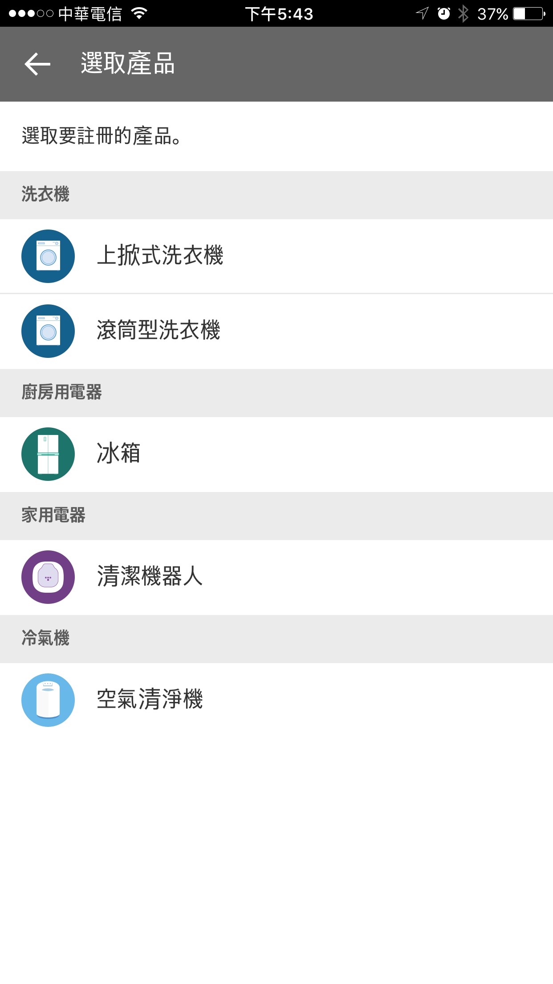Screen dimensions: 553x984
Task: Tap the 選取產品 page title
Action: point(128,63)
